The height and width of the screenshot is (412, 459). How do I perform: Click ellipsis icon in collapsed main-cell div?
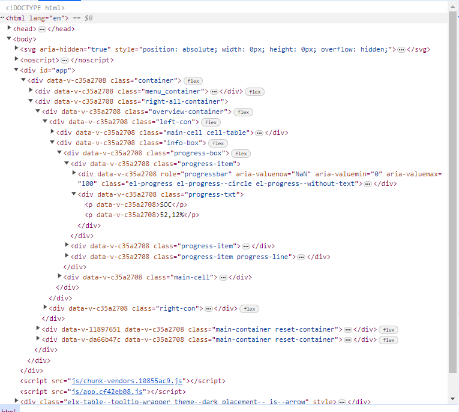coord(223,278)
